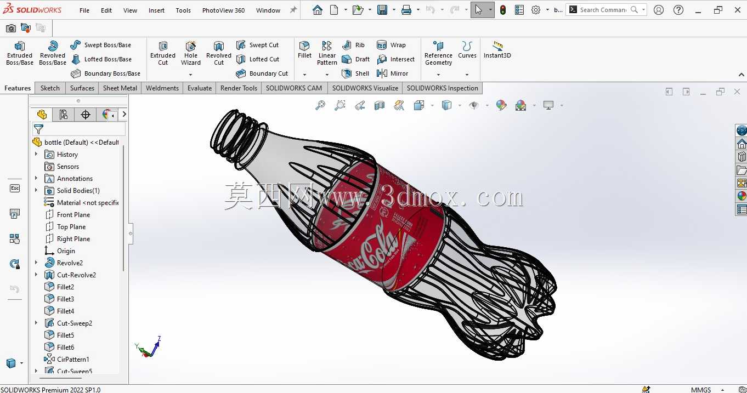The width and height of the screenshot is (747, 393).
Task: Open the Appearances task pane tab
Action: [x=742, y=196]
